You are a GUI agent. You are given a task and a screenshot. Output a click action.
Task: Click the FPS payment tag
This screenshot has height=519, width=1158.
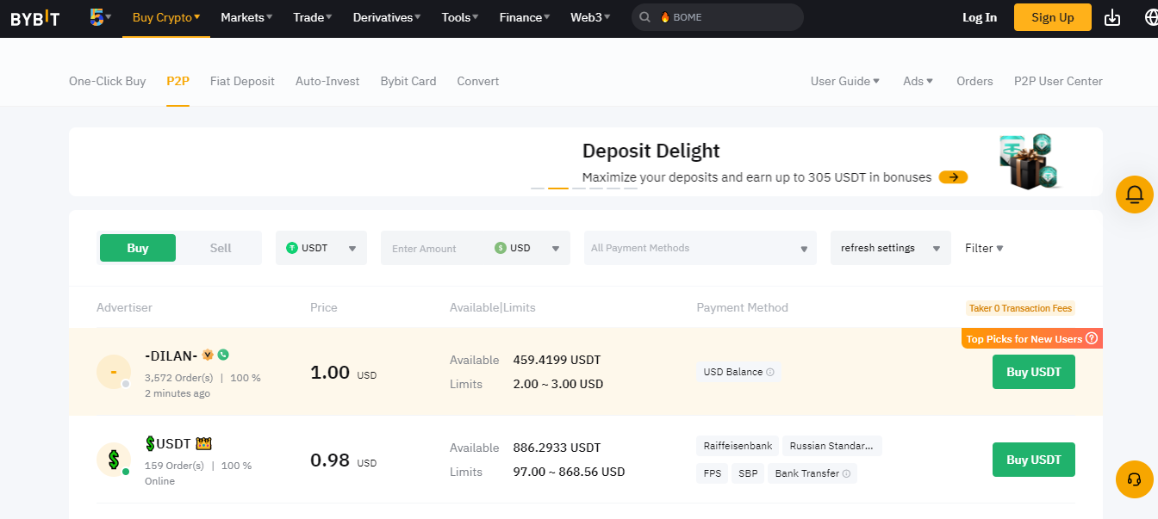tap(713, 473)
